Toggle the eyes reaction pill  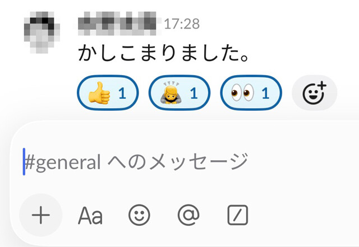click(251, 93)
